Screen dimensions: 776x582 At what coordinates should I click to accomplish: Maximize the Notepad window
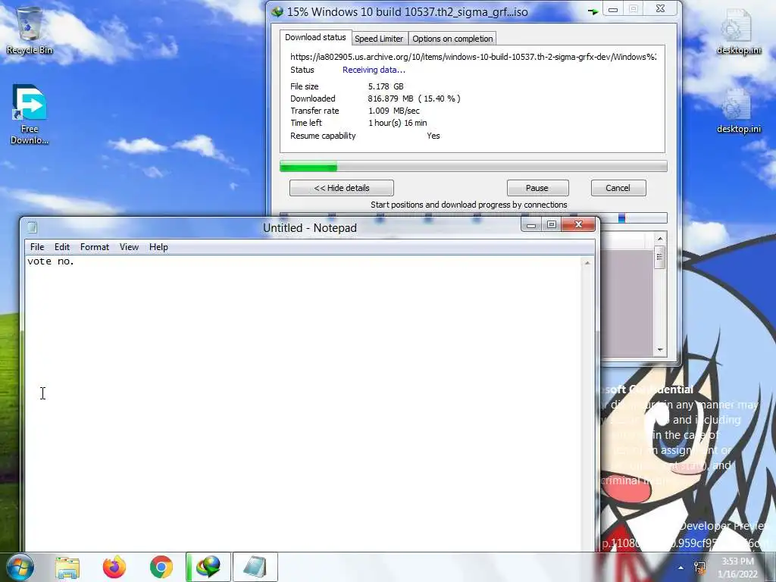pos(552,225)
